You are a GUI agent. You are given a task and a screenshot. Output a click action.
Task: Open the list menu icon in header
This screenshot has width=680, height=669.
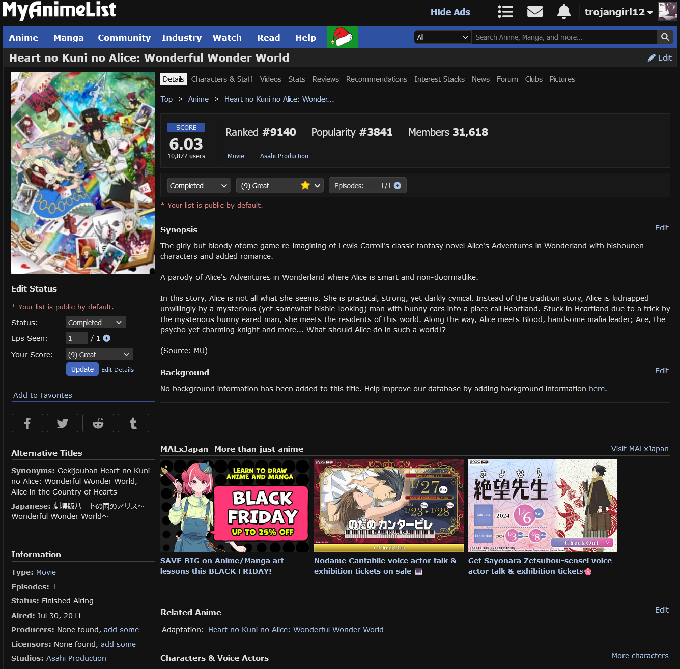point(505,12)
